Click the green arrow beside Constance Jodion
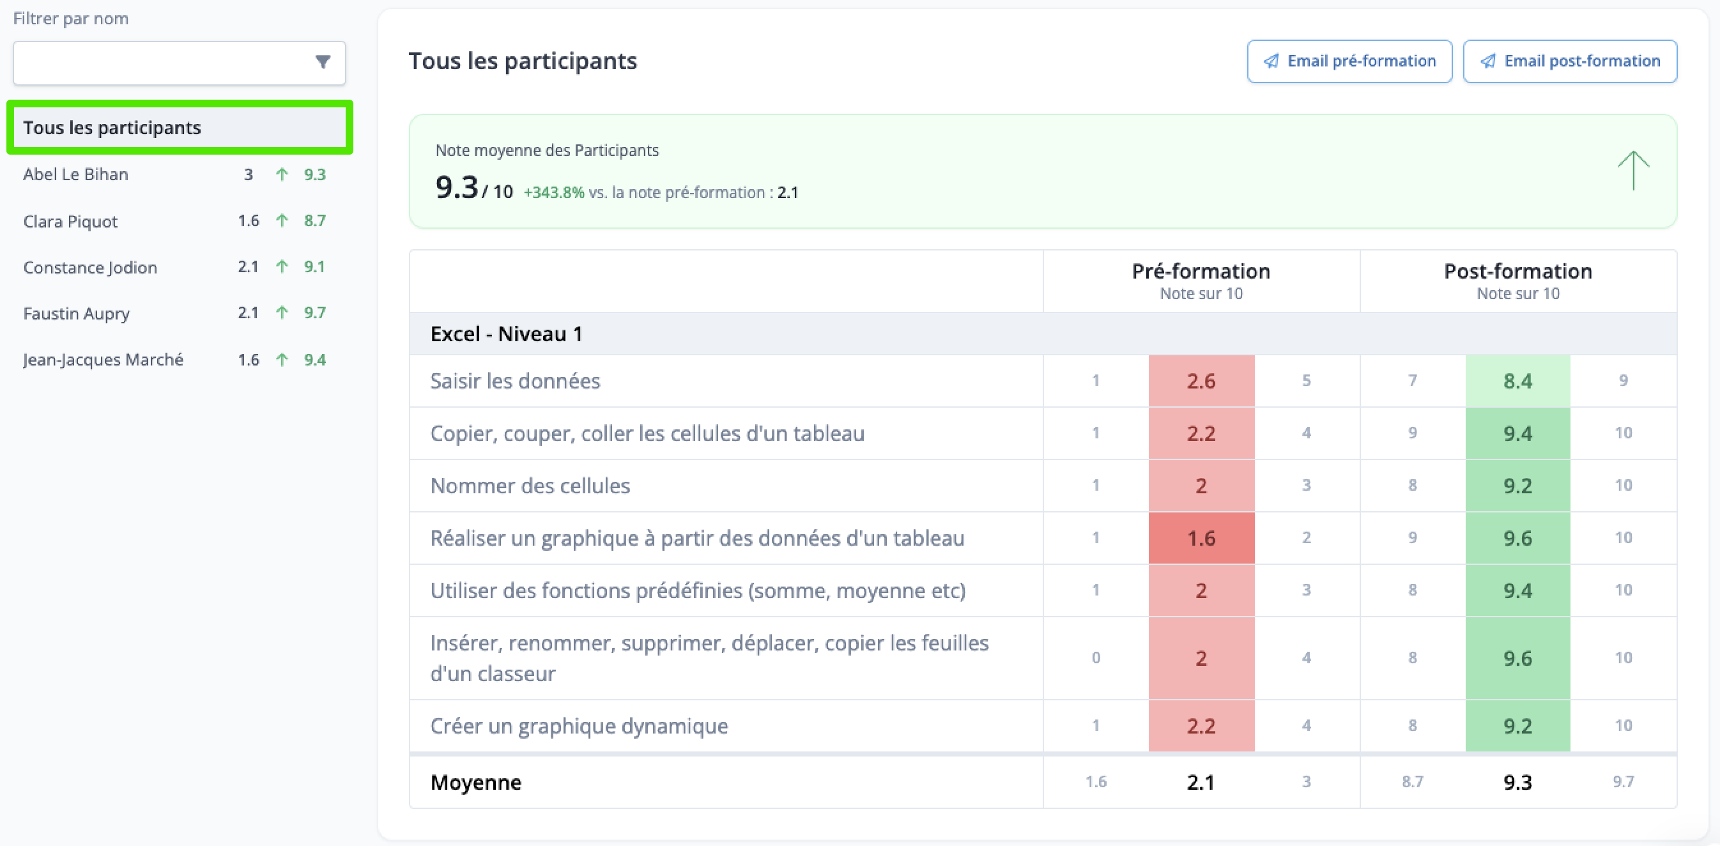 pos(282,266)
